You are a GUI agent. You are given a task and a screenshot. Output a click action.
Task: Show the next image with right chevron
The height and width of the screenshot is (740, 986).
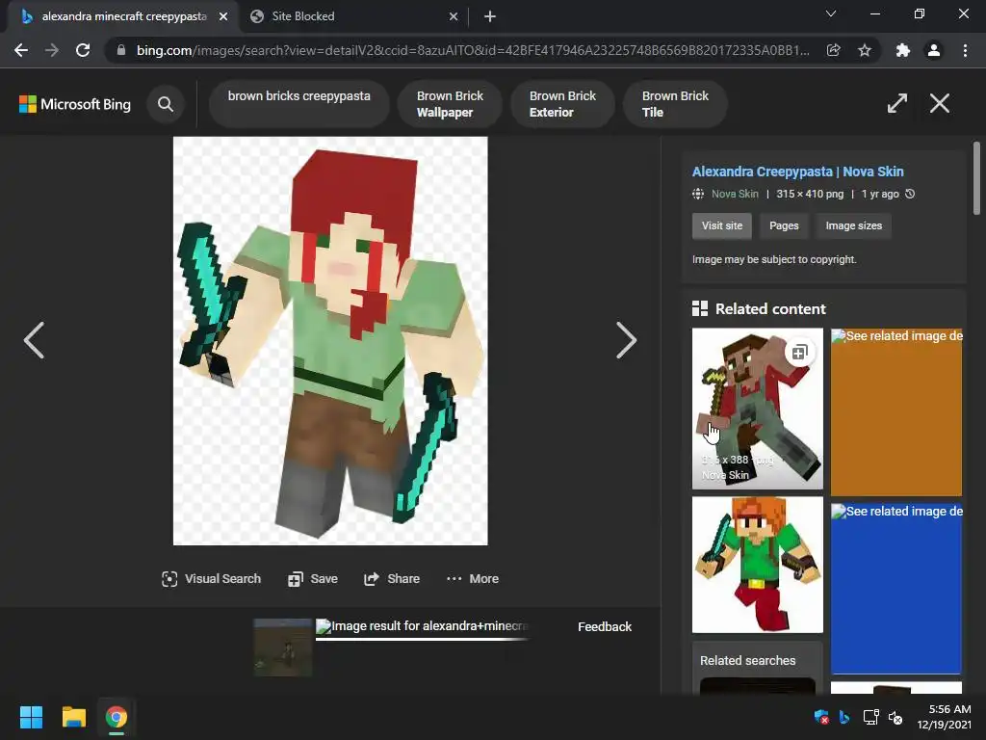coord(626,340)
